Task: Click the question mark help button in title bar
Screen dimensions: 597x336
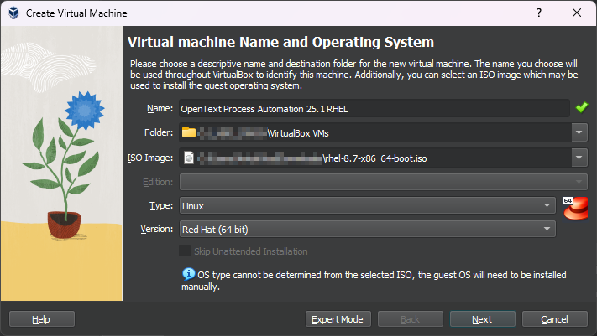Action: pos(538,13)
